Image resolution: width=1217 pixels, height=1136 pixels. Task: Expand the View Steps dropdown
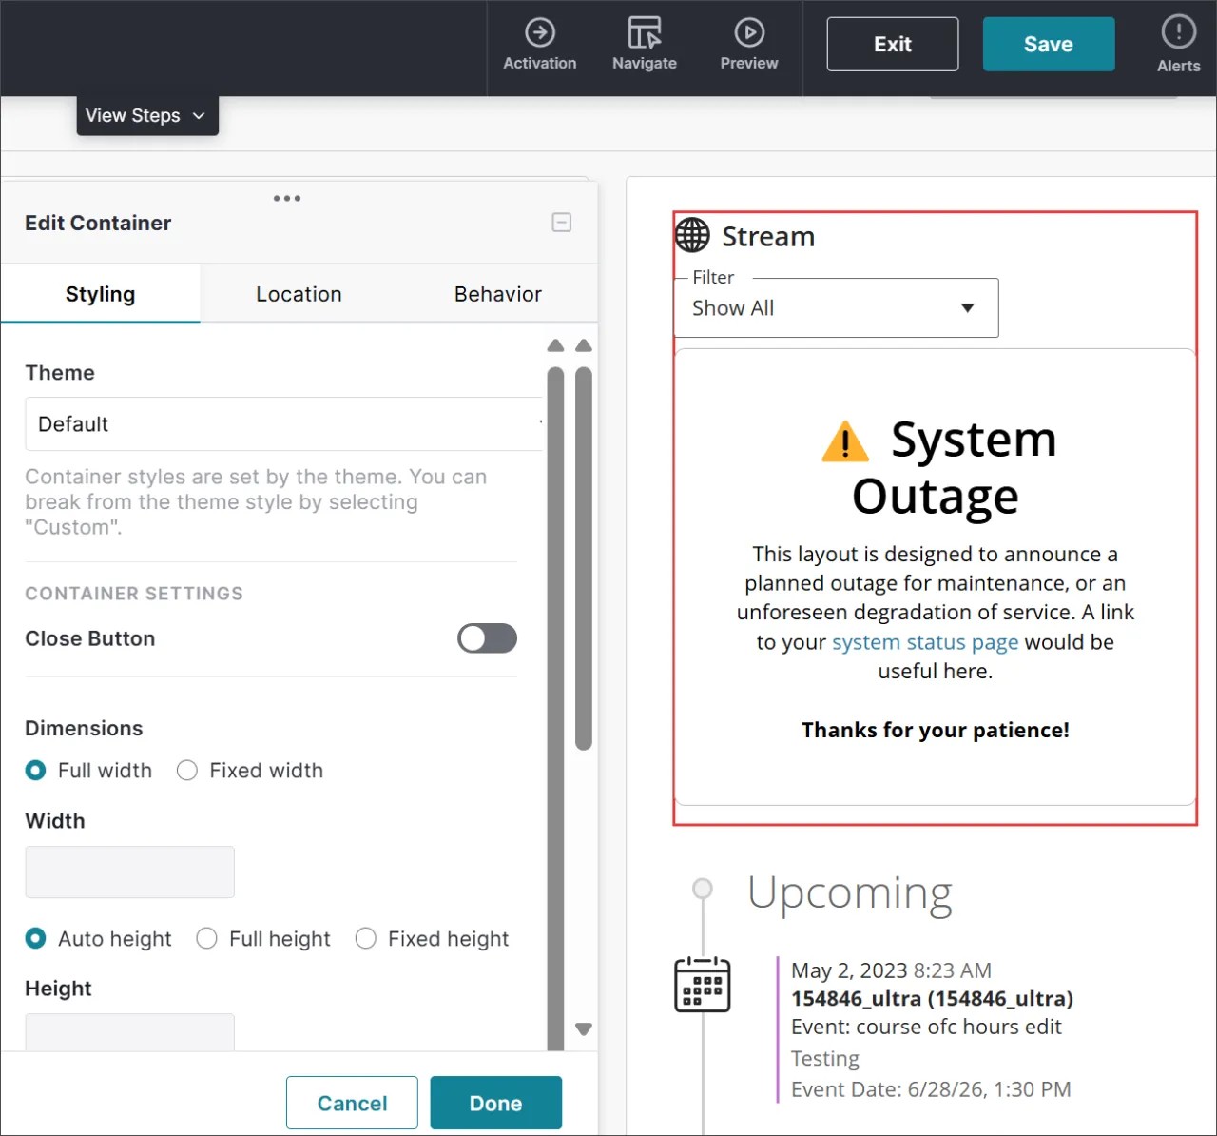coord(146,115)
